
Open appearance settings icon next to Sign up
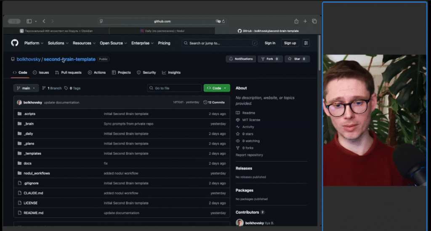[x=306, y=43]
